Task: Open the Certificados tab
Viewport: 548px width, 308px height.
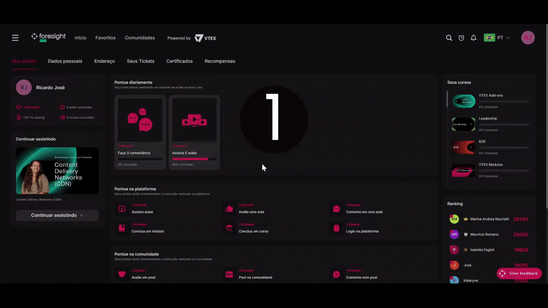Action: [179, 61]
